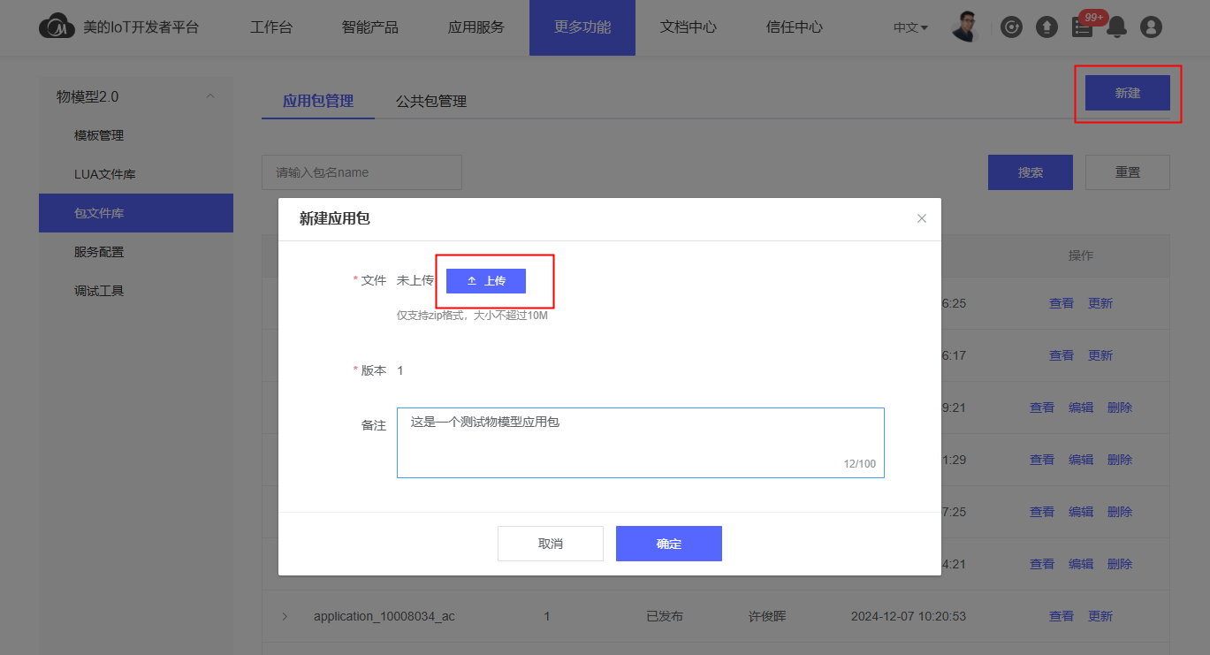The width and height of the screenshot is (1210, 655).
Task: Click 查看 in the application_10008034_ac row
Action: coord(1062,616)
